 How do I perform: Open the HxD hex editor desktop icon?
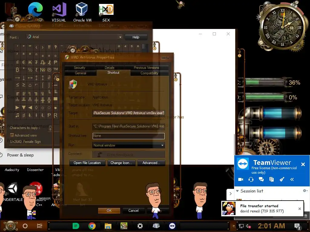click(106, 9)
